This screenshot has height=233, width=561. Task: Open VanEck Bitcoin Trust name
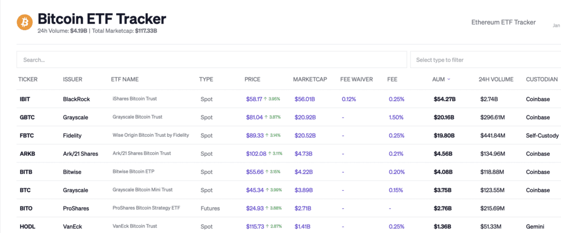pos(135,226)
